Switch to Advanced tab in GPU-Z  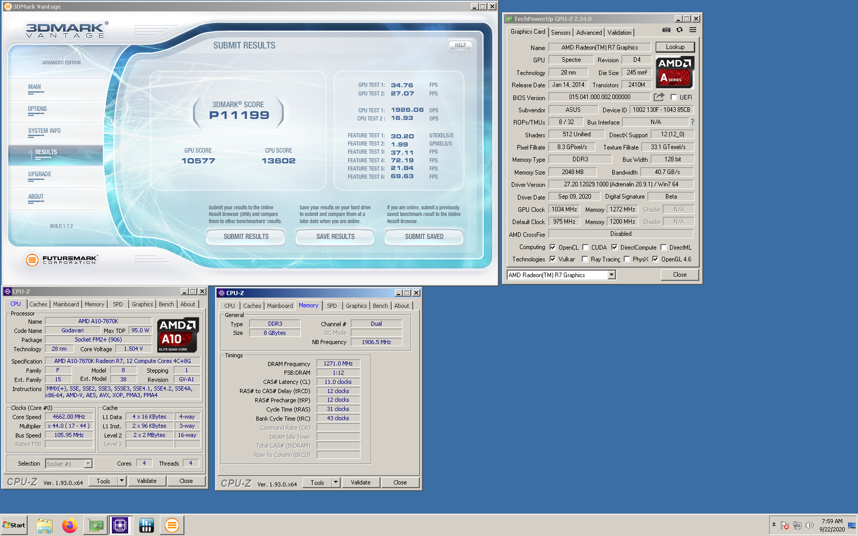(589, 33)
